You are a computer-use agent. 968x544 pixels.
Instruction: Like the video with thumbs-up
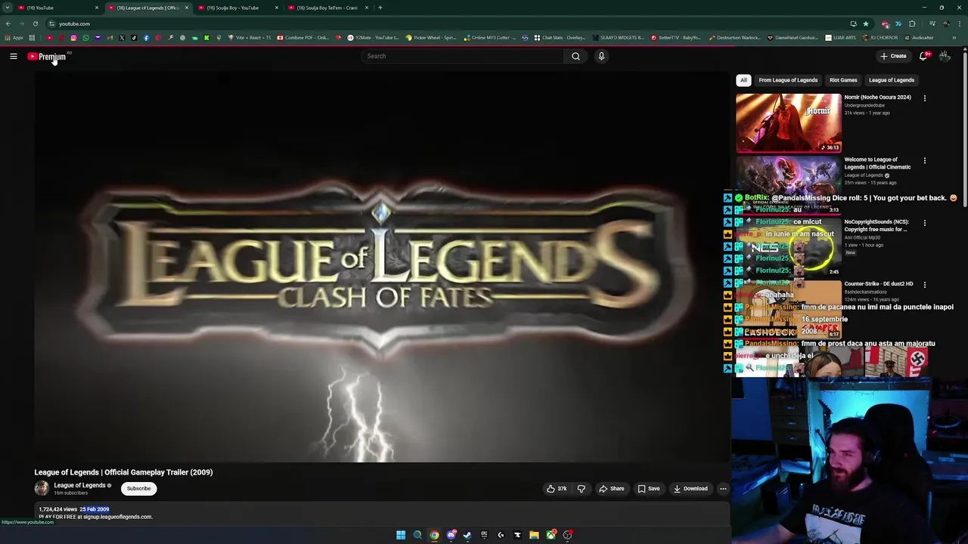click(557, 489)
